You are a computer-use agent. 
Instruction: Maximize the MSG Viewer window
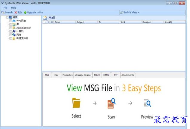tap(175, 3)
